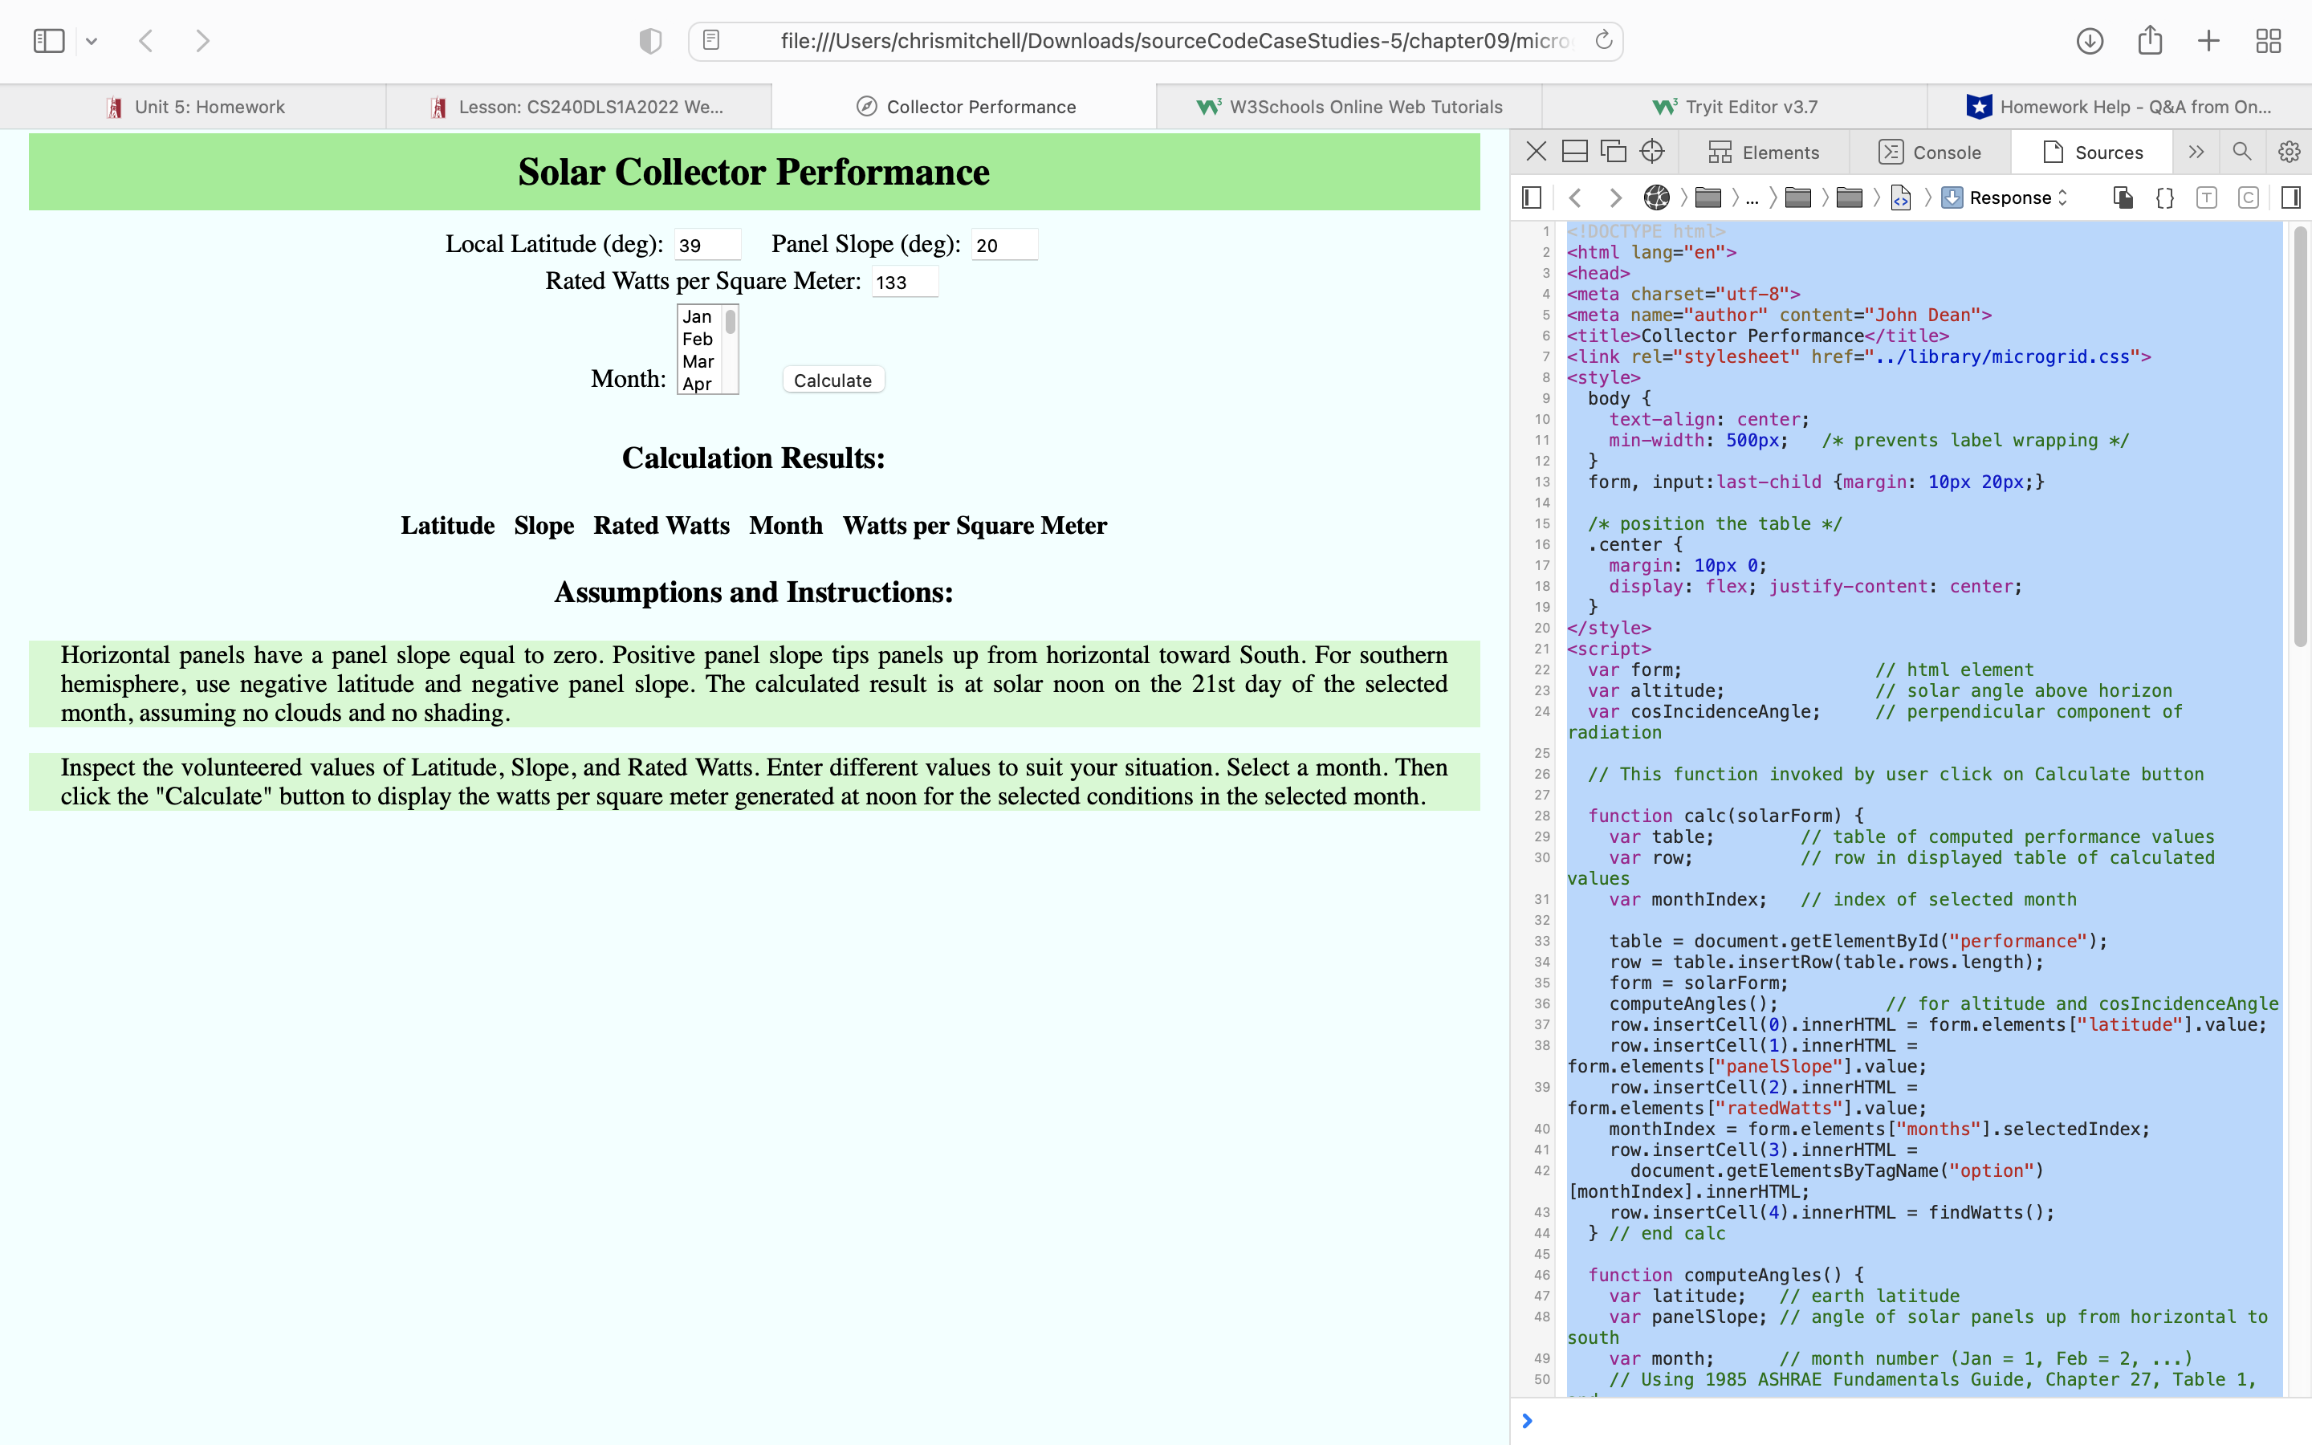Click the Local Latitude input field

707,246
